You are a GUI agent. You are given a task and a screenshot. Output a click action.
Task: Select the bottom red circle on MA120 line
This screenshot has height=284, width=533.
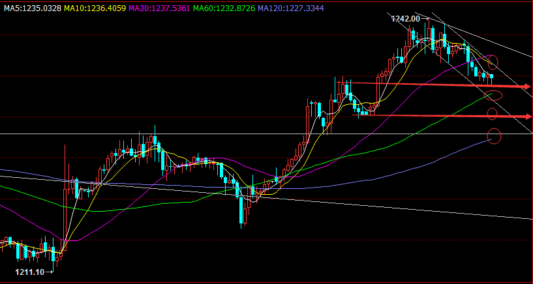coord(494,136)
